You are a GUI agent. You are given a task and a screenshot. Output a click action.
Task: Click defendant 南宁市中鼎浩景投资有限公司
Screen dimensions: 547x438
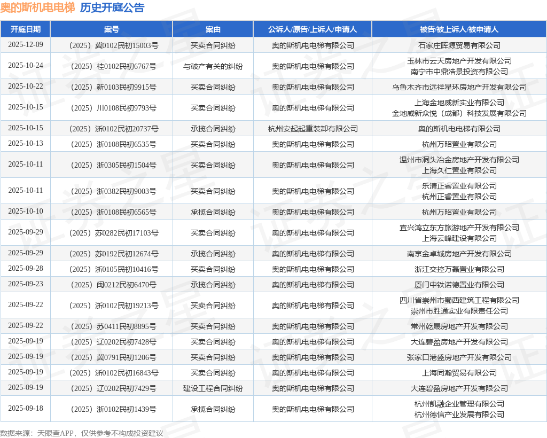click(459, 72)
